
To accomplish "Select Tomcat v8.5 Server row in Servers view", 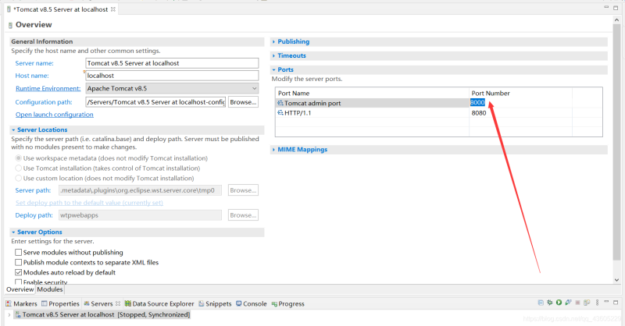I will pos(102,314).
